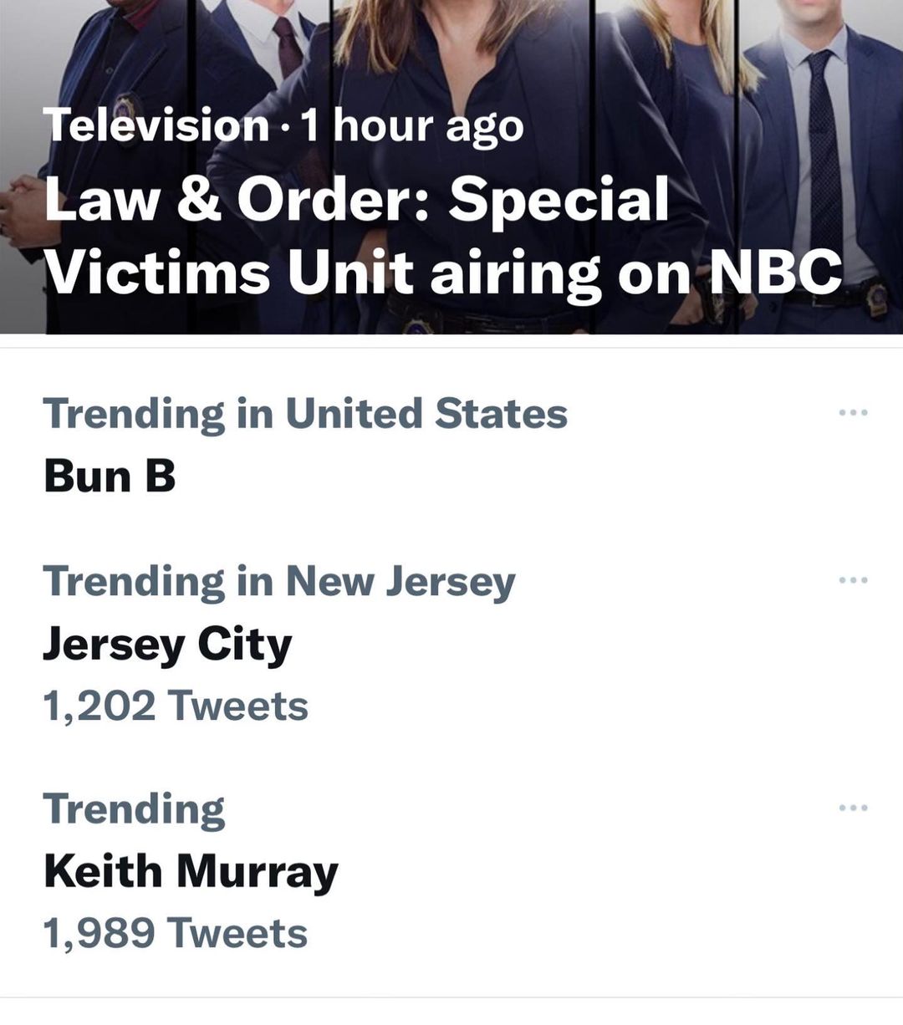Open the Law & Order: Special Victims Unit headline

tap(442, 235)
